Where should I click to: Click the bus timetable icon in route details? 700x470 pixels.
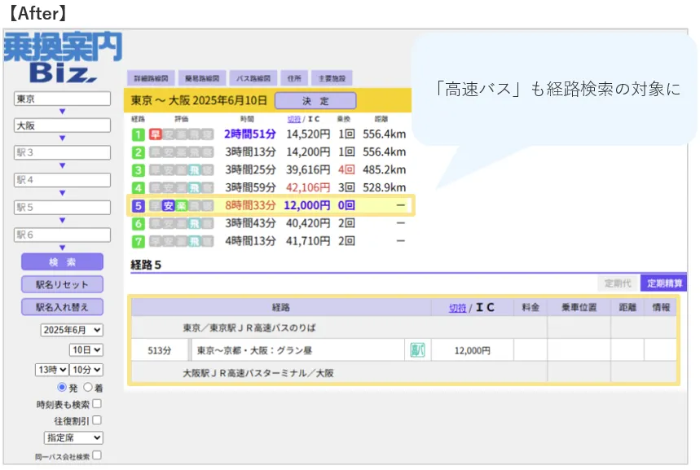(417, 350)
